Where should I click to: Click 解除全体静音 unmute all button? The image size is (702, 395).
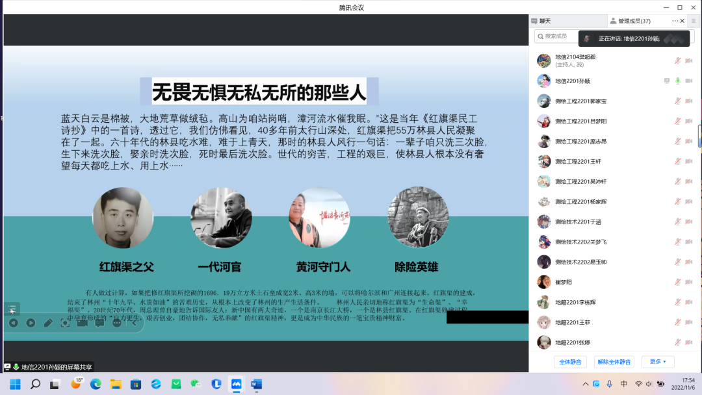click(x=614, y=362)
